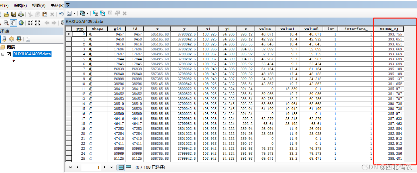
Task: Click the interfere_ column header
Action: [356, 29]
